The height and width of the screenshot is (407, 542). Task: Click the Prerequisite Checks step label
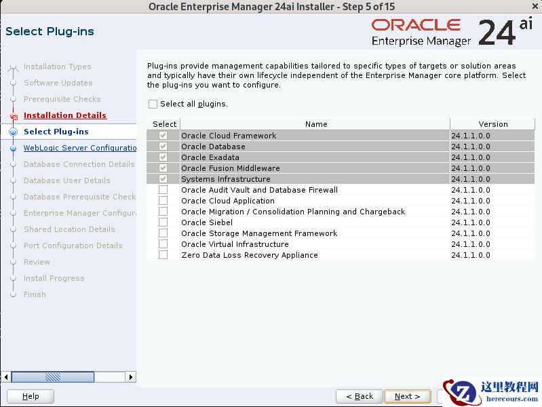[x=62, y=99]
